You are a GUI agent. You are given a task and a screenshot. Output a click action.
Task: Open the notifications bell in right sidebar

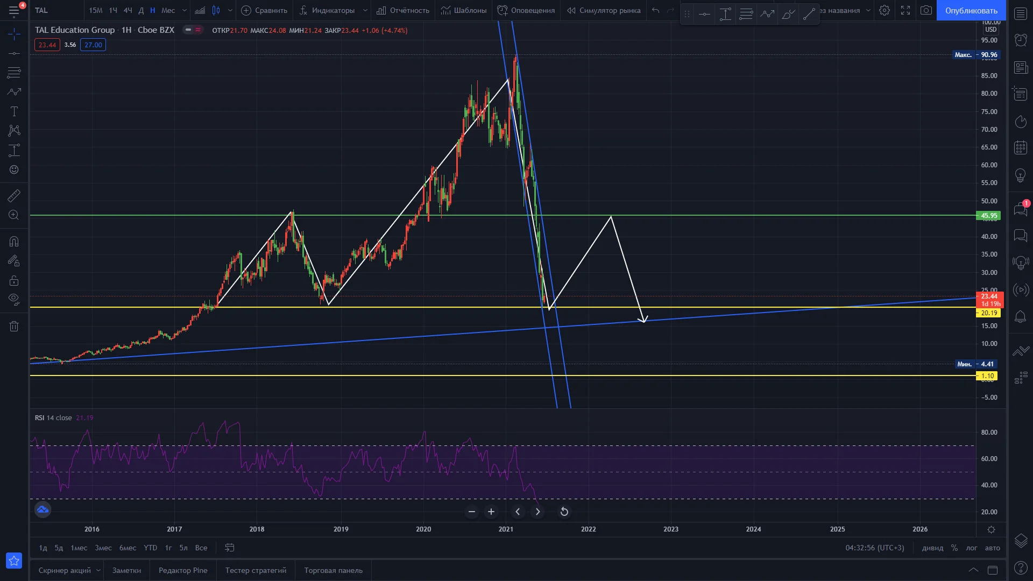[1021, 317]
